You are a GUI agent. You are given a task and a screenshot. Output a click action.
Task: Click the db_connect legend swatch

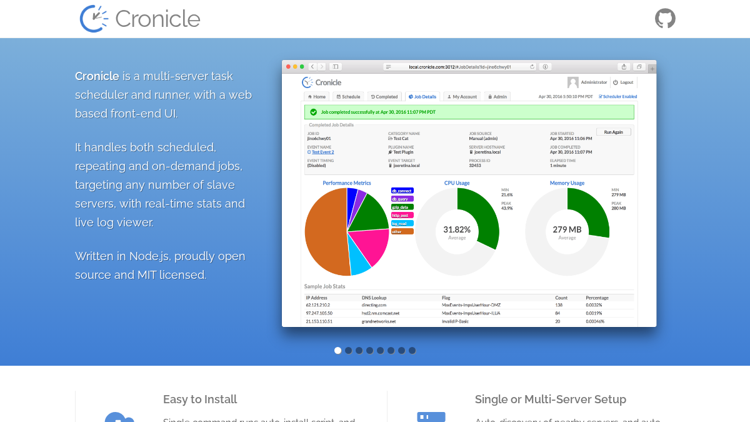pos(402,190)
